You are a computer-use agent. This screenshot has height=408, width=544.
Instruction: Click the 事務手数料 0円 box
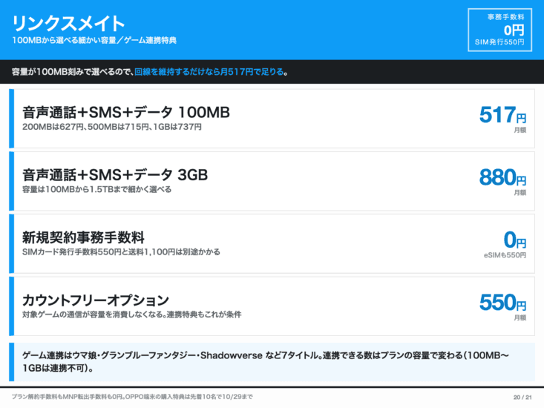pyautogui.click(x=499, y=30)
